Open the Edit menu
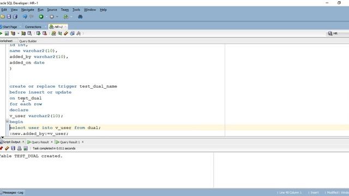 [4, 10]
